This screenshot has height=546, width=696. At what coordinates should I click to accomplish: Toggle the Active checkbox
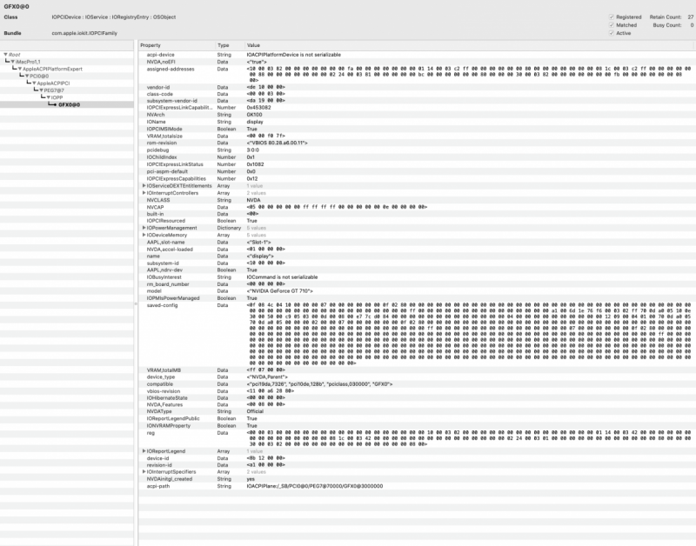pyautogui.click(x=612, y=33)
